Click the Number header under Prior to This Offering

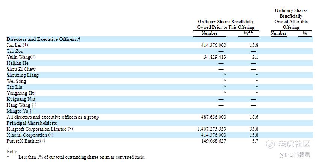[209, 33]
